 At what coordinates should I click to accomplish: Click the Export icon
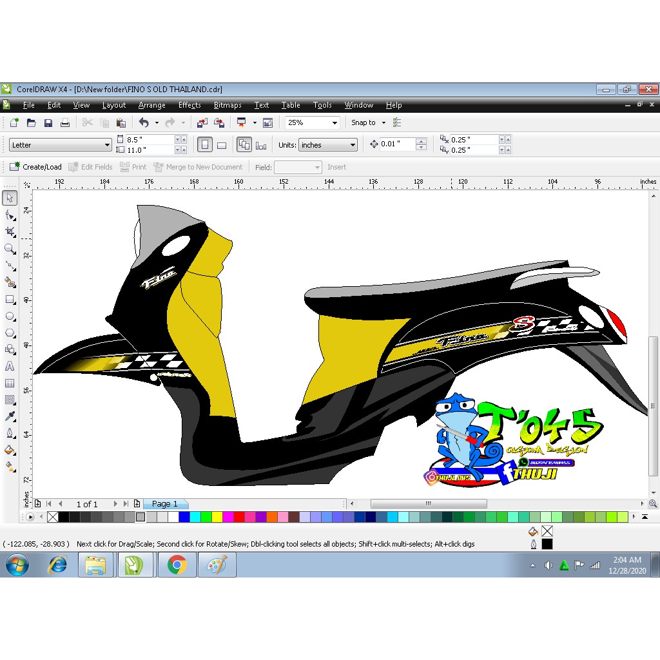pyautogui.click(x=219, y=122)
